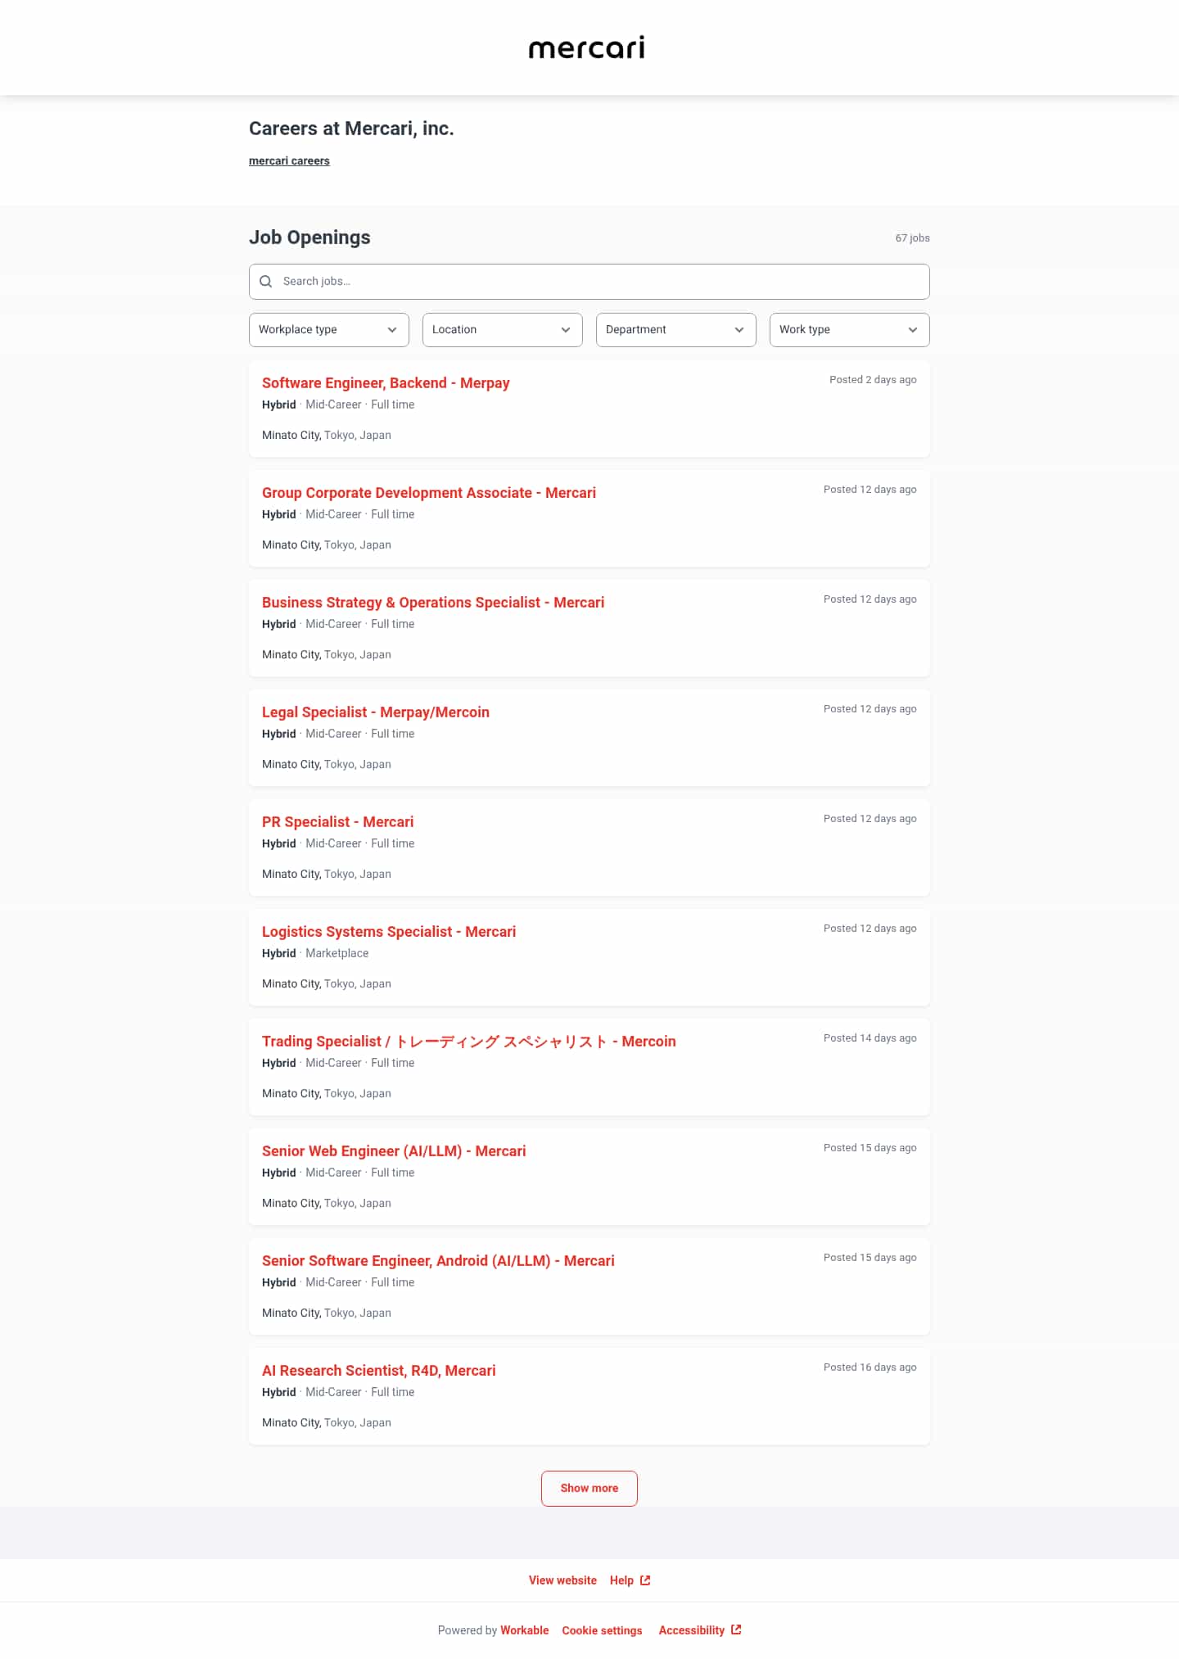Open Cookie settings
This screenshot has width=1179, height=1659.
click(602, 1630)
